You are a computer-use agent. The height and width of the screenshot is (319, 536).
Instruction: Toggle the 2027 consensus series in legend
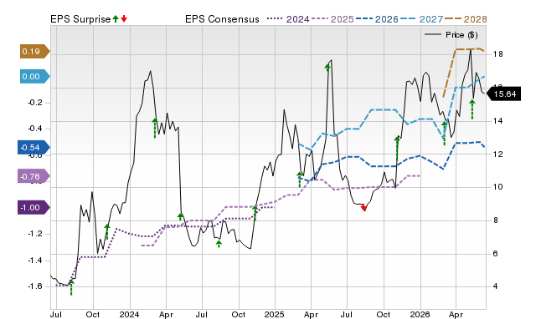[421, 19]
